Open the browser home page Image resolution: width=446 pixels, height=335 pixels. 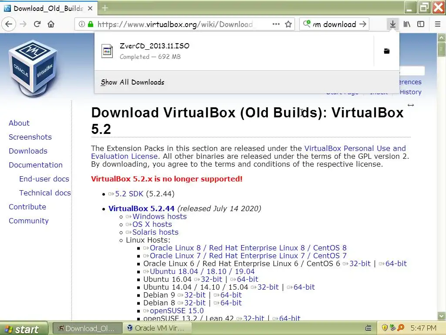pos(51,24)
